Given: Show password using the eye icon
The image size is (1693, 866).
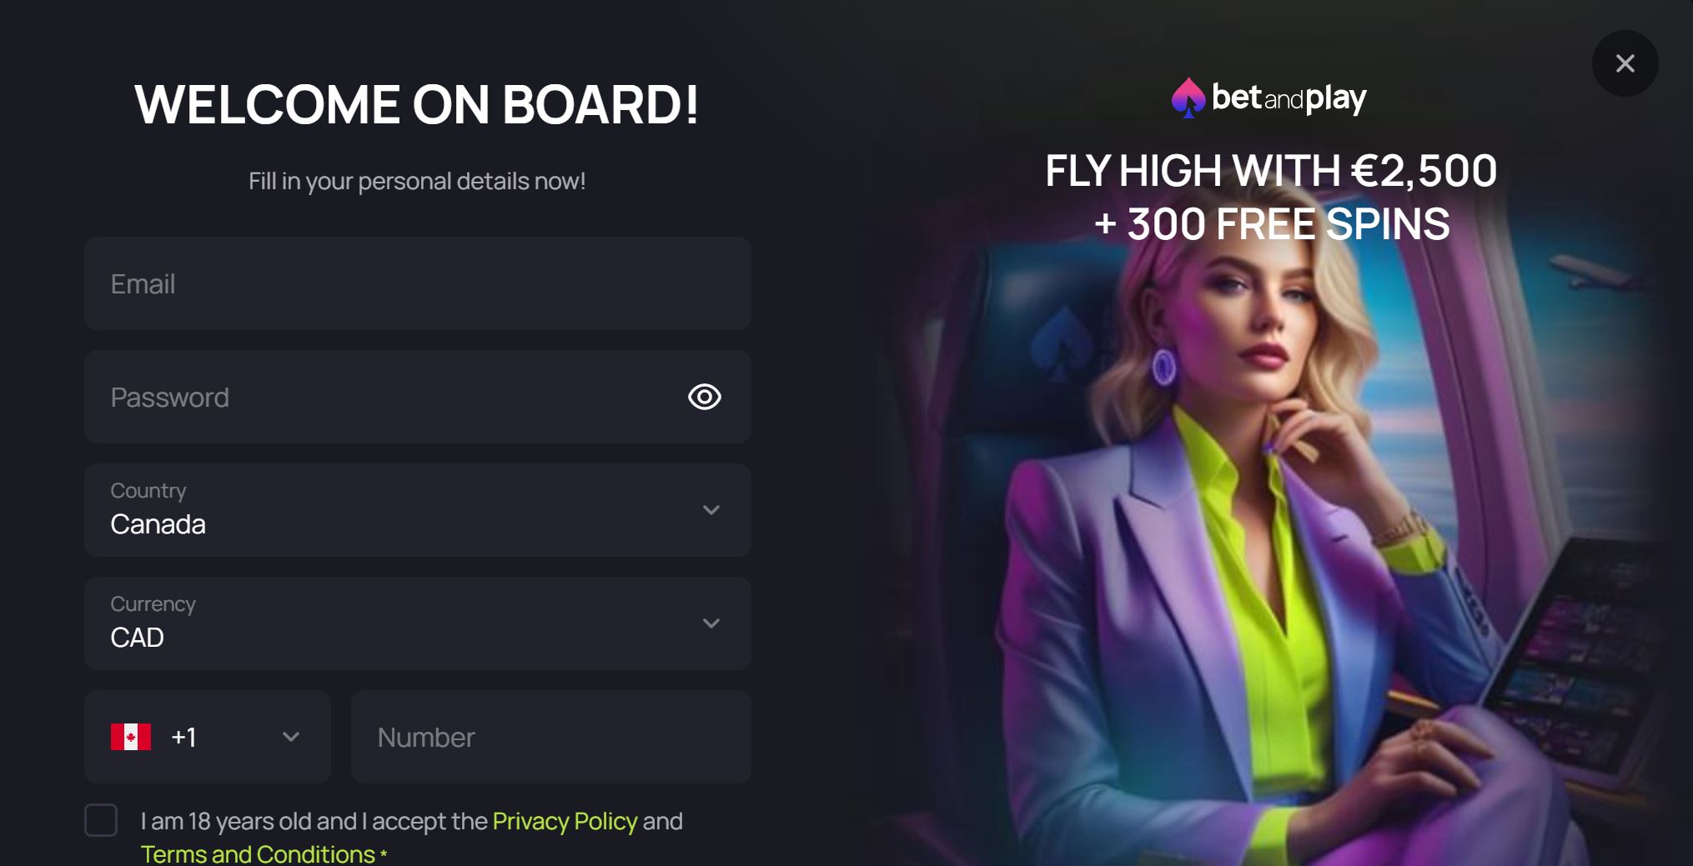Looking at the screenshot, I should click(x=704, y=397).
